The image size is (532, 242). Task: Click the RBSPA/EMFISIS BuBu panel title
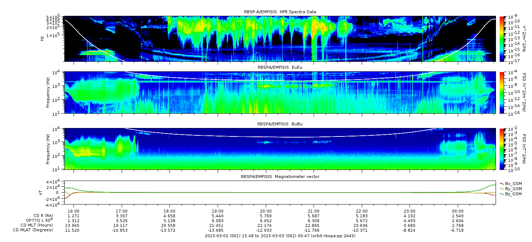[280, 124]
